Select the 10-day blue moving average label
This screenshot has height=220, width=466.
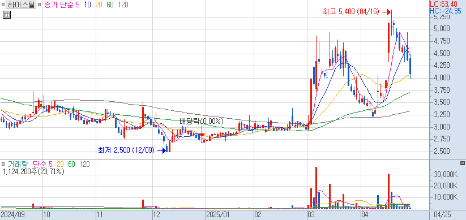[x=87, y=5]
